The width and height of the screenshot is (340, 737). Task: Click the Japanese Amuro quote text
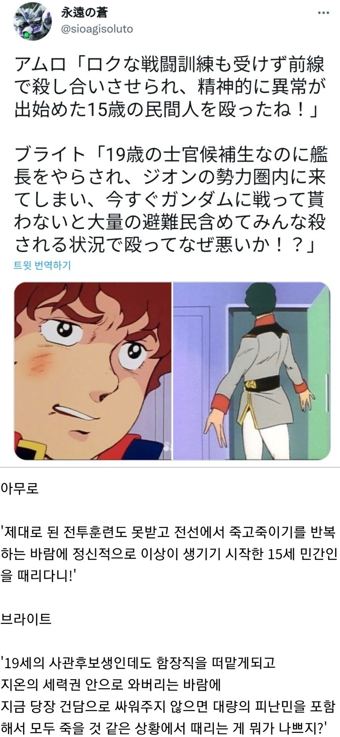click(169, 87)
